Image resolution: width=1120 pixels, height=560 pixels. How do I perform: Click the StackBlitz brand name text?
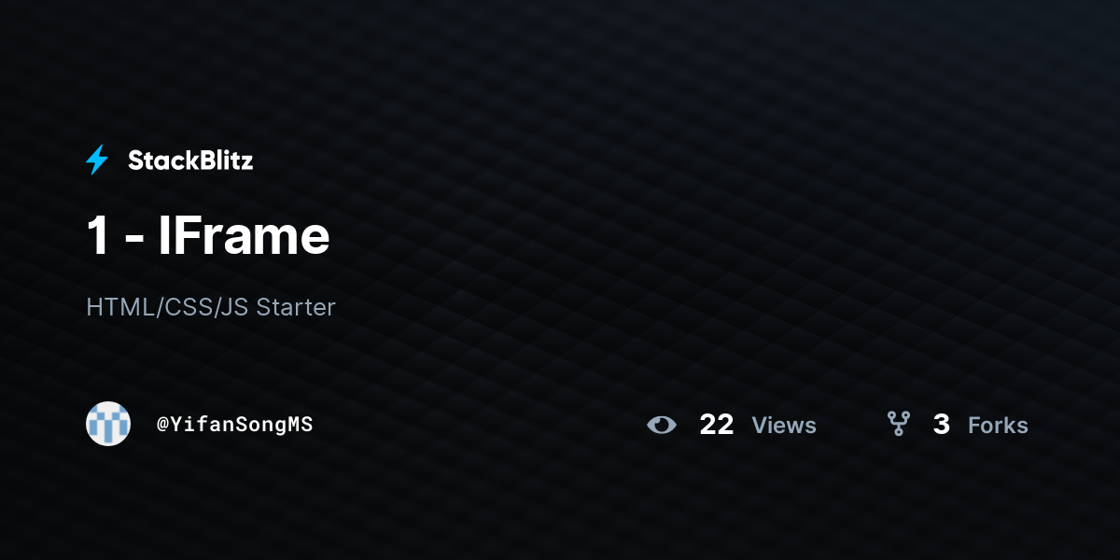click(x=190, y=161)
